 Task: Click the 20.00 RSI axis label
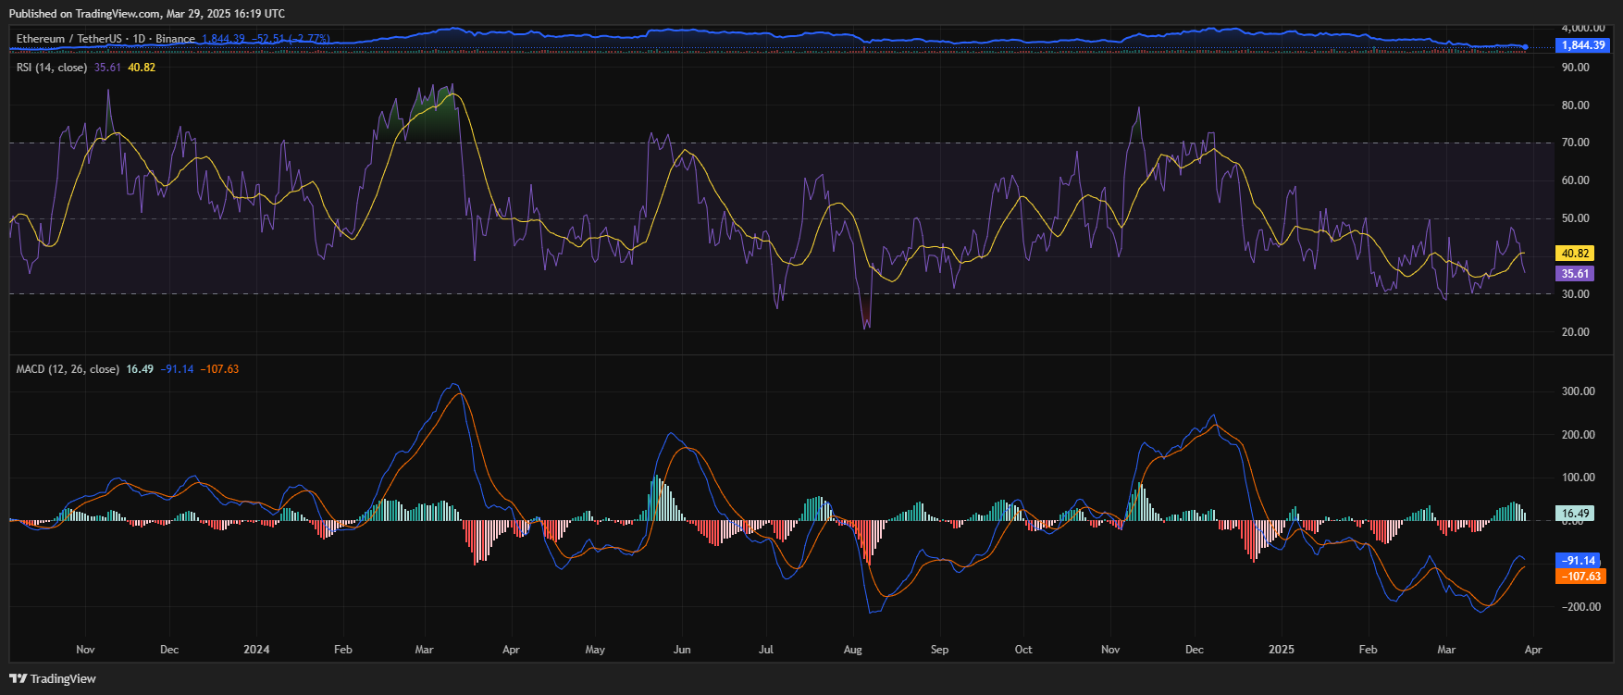click(x=1575, y=332)
